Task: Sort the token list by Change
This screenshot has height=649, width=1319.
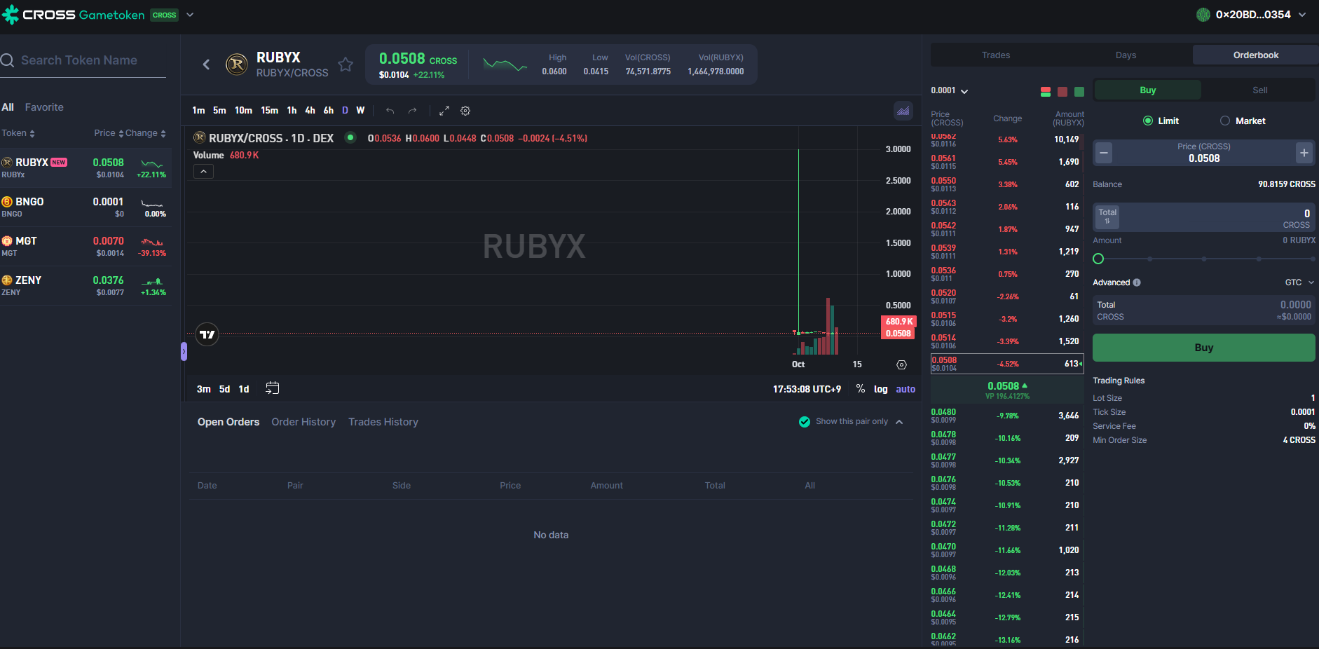Action: 146,133
